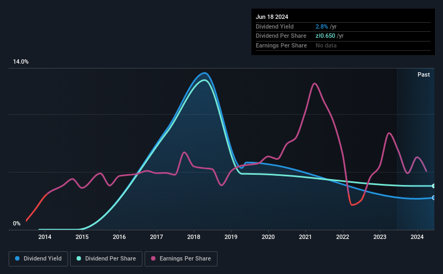Click the 2021 x-axis label

point(305,237)
